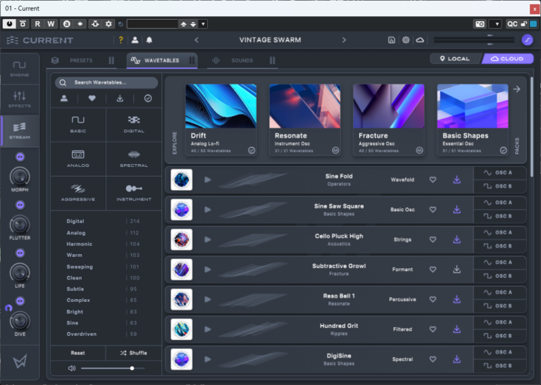Switch to the Sounds tab
This screenshot has height=385, width=541.
[x=241, y=61]
